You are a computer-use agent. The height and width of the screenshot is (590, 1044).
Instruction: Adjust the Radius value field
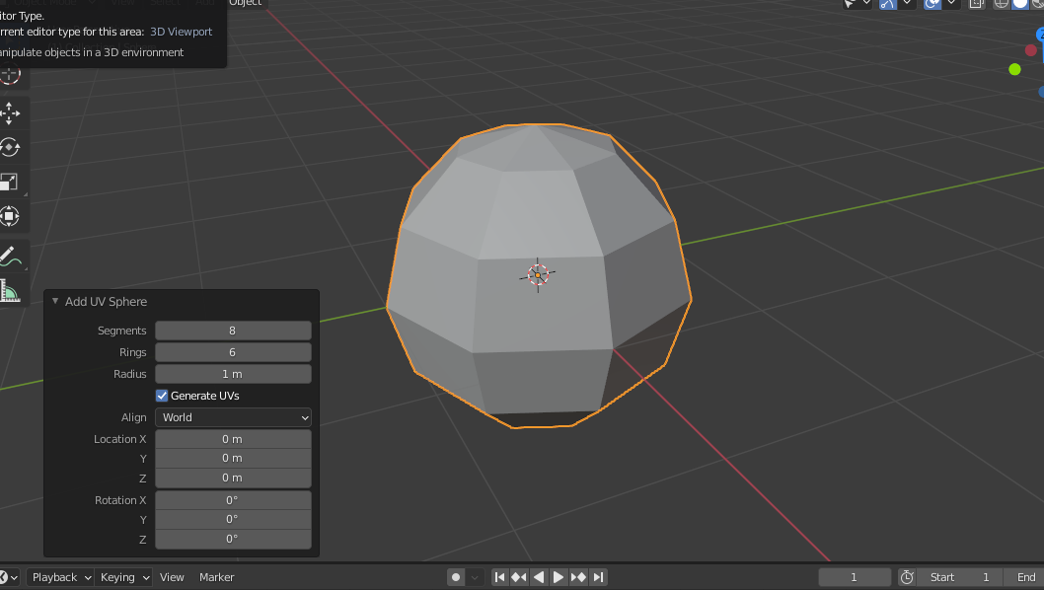(x=233, y=374)
